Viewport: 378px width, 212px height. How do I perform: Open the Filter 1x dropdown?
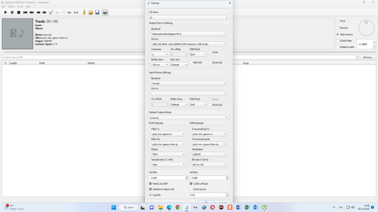coord(168,134)
